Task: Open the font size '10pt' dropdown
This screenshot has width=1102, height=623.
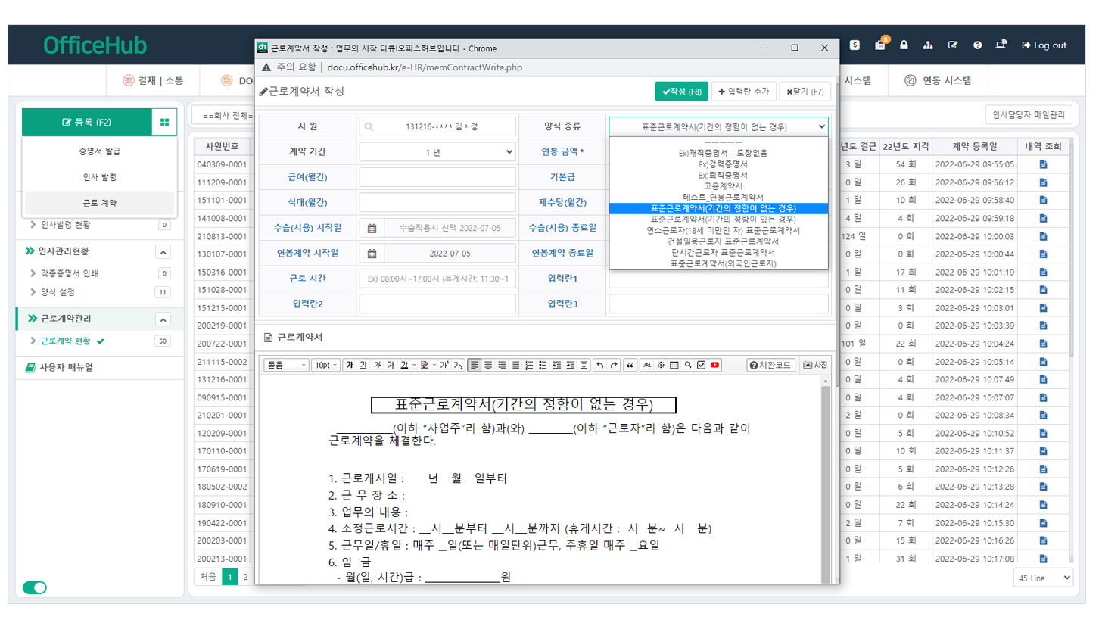Action: (326, 365)
